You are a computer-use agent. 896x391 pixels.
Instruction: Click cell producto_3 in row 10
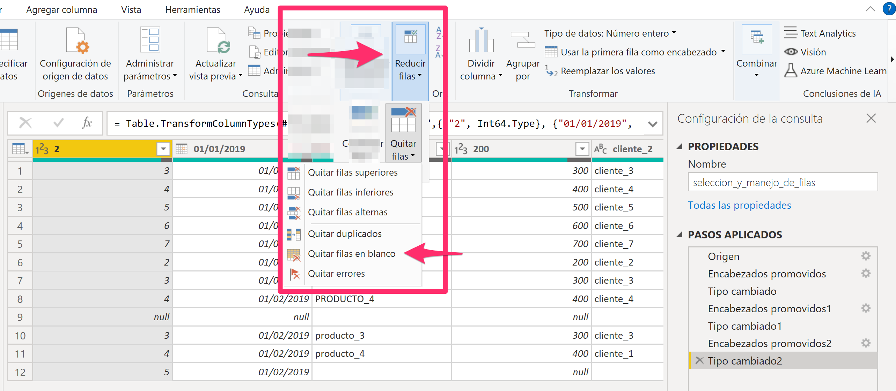pyautogui.click(x=381, y=336)
